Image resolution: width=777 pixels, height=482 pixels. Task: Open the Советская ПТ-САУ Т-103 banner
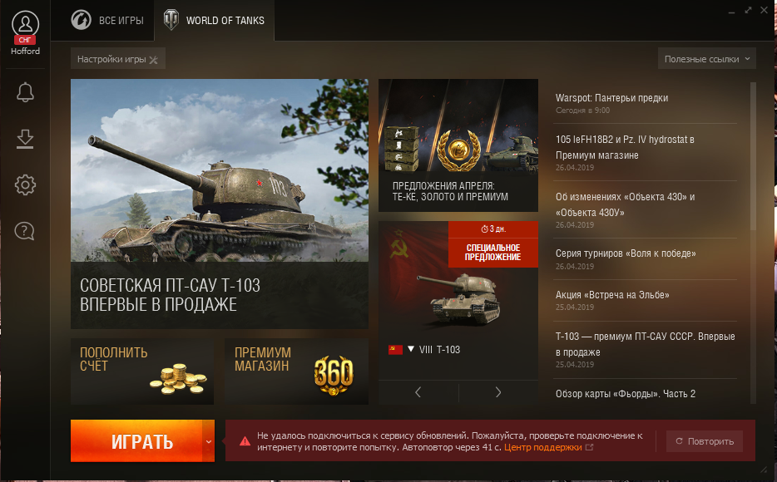pyautogui.click(x=220, y=204)
